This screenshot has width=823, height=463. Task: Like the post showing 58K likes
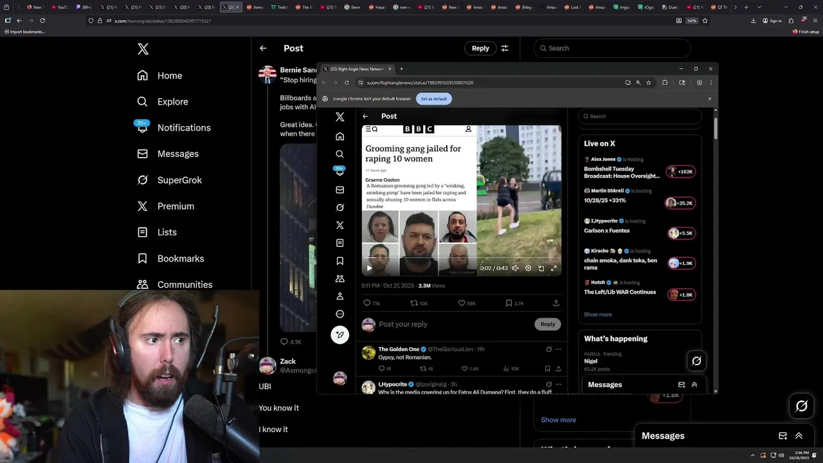click(x=461, y=303)
